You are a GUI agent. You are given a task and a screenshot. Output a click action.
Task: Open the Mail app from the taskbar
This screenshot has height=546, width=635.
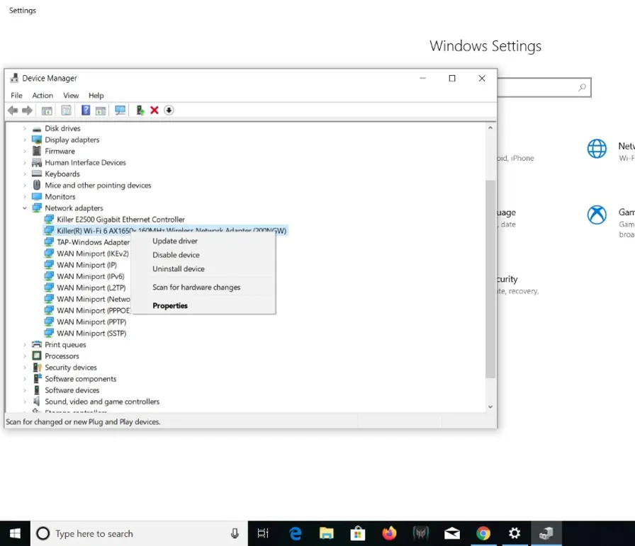pos(452,533)
